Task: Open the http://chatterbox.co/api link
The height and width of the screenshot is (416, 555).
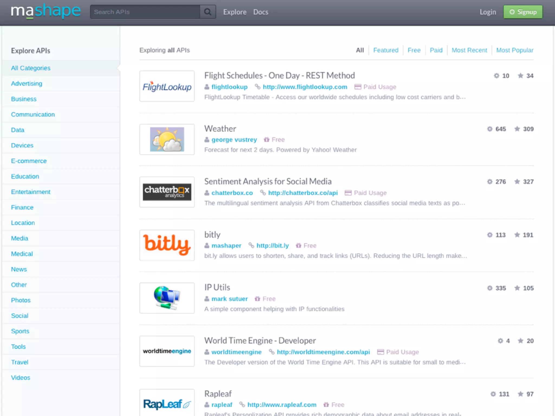Action: tap(303, 193)
